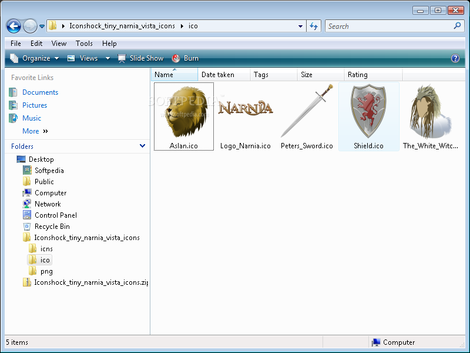Select the Iconshock zip archive in tree

coord(91,282)
